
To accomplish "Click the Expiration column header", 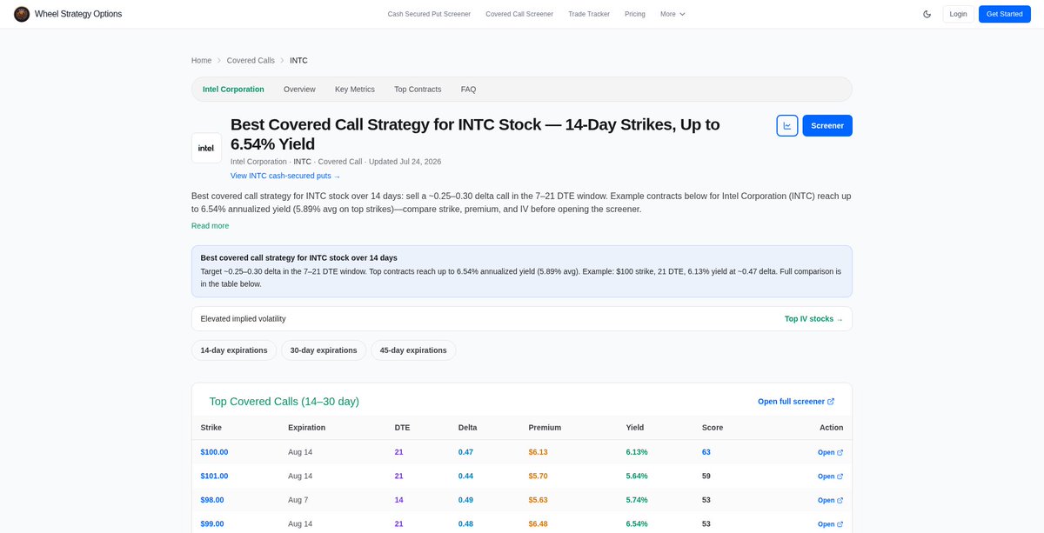I will coord(307,428).
